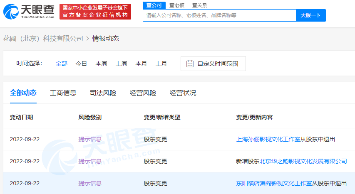This screenshot has height=194, width=355.
Task: Open 东阳横店涛阁影视文化工作室 link
Action: (274, 183)
